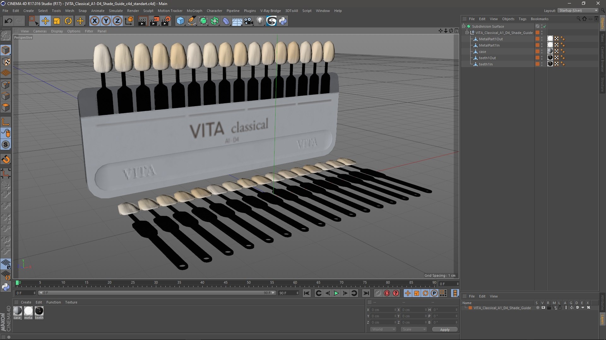Image resolution: width=606 pixels, height=340 pixels.
Task: Click the Apply coordinates button
Action: (x=445, y=330)
